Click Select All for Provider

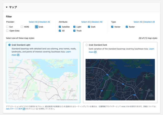point(33,22)
